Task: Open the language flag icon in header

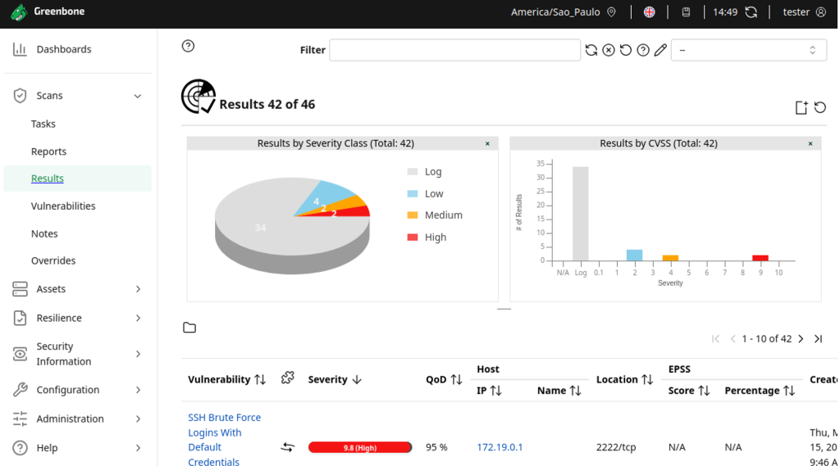Action: click(649, 12)
